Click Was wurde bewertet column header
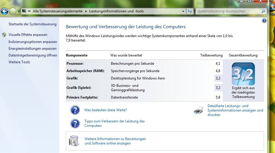 coord(126,55)
